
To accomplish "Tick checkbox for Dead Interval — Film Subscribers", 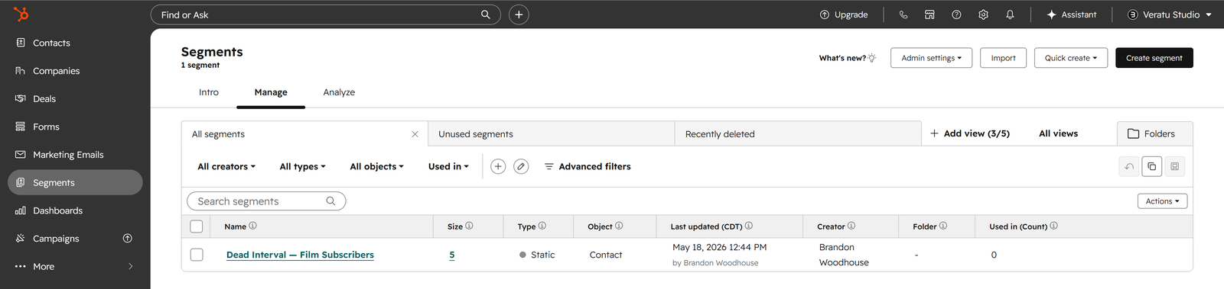I will 197,255.
